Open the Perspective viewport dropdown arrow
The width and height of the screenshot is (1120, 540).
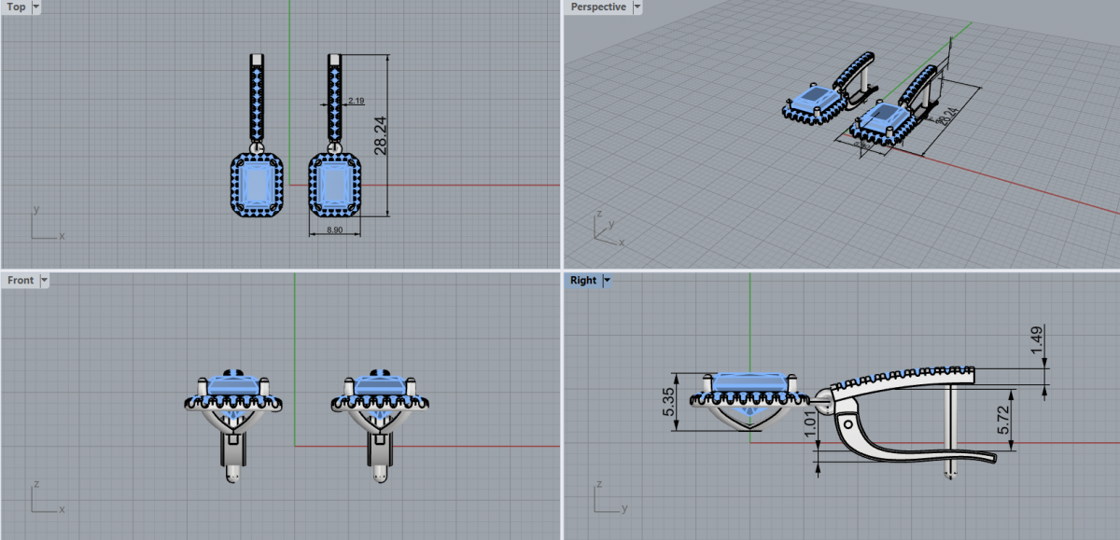point(637,7)
